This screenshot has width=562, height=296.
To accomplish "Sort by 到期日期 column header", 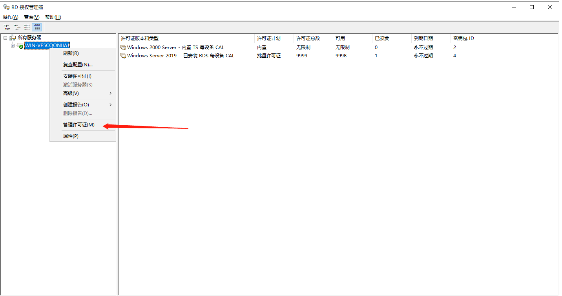I will [431, 38].
